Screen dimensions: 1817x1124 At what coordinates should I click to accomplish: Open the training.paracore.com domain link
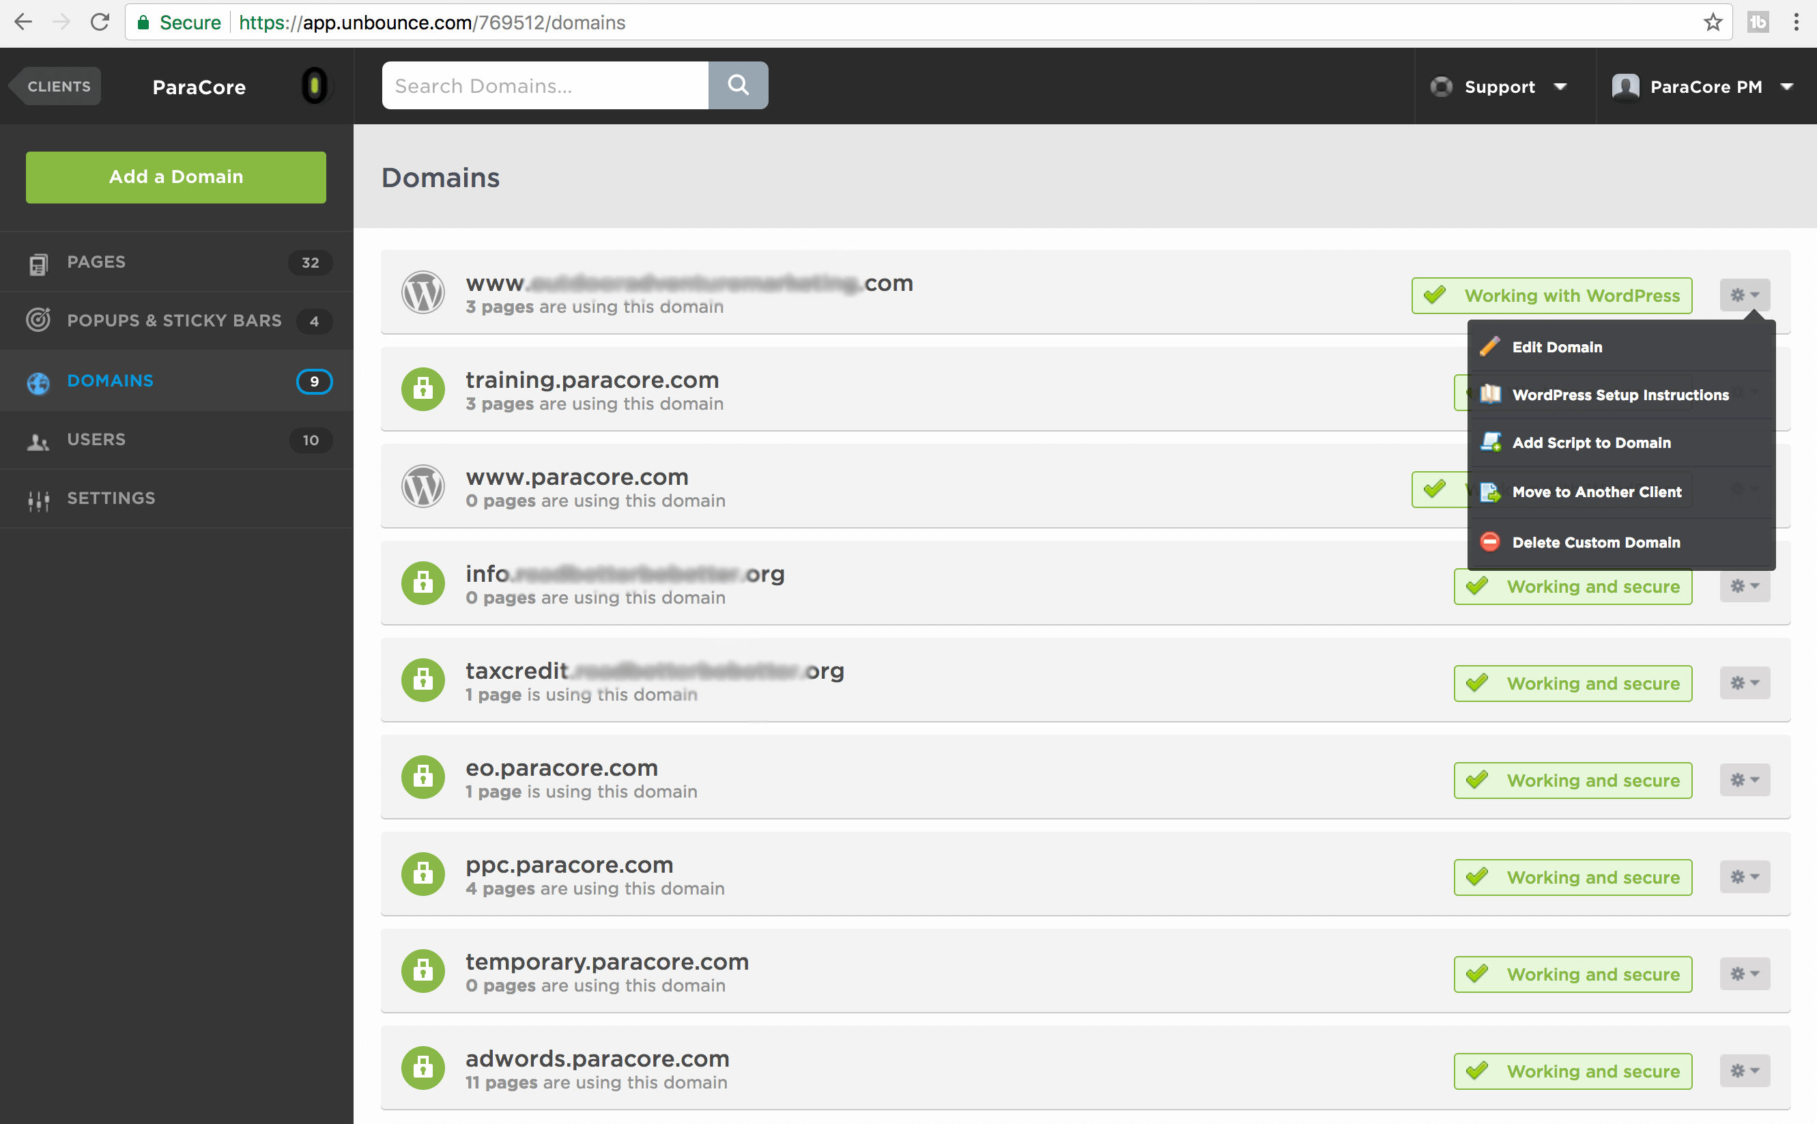[x=592, y=380]
